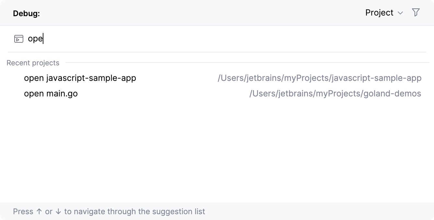Click the filter icon in the top right corner
Image resolution: width=434 pixels, height=220 pixels.
pyautogui.click(x=416, y=13)
